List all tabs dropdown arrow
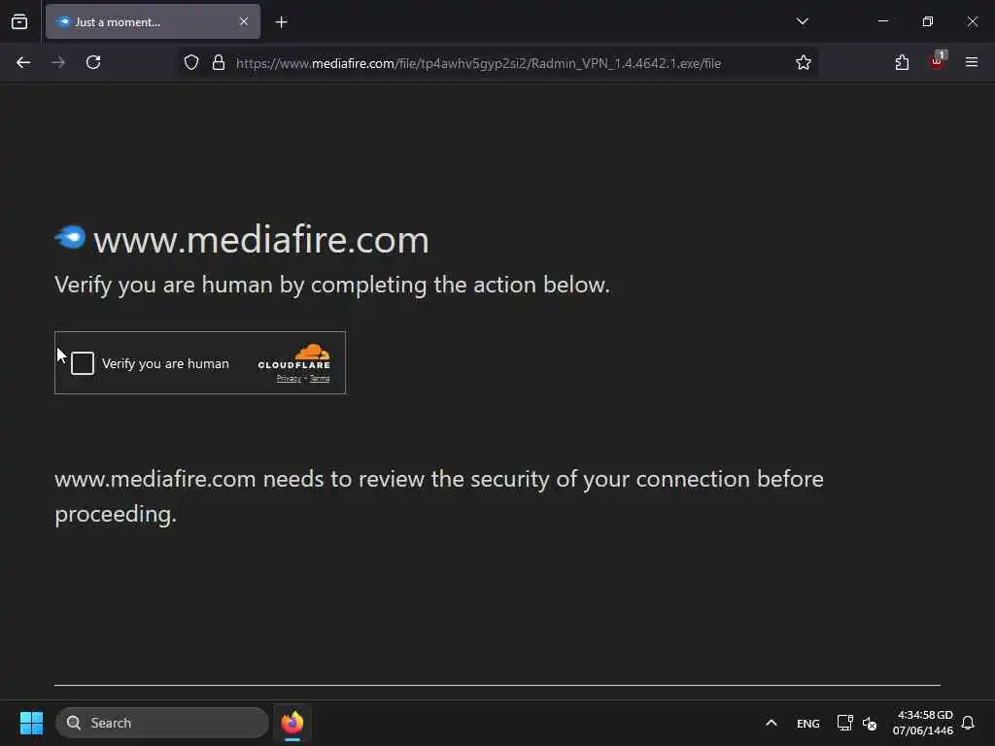The image size is (995, 746). tap(802, 21)
